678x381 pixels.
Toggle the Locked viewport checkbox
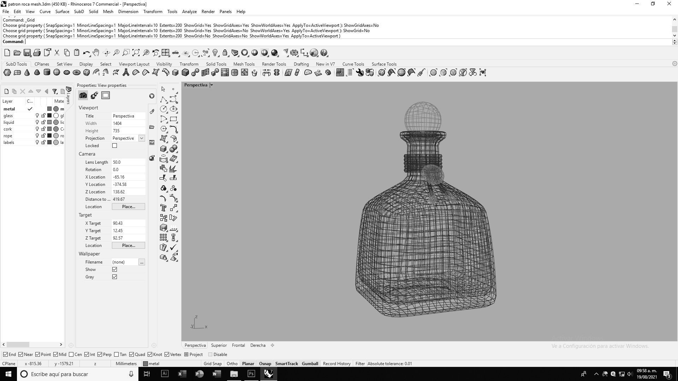click(x=114, y=146)
